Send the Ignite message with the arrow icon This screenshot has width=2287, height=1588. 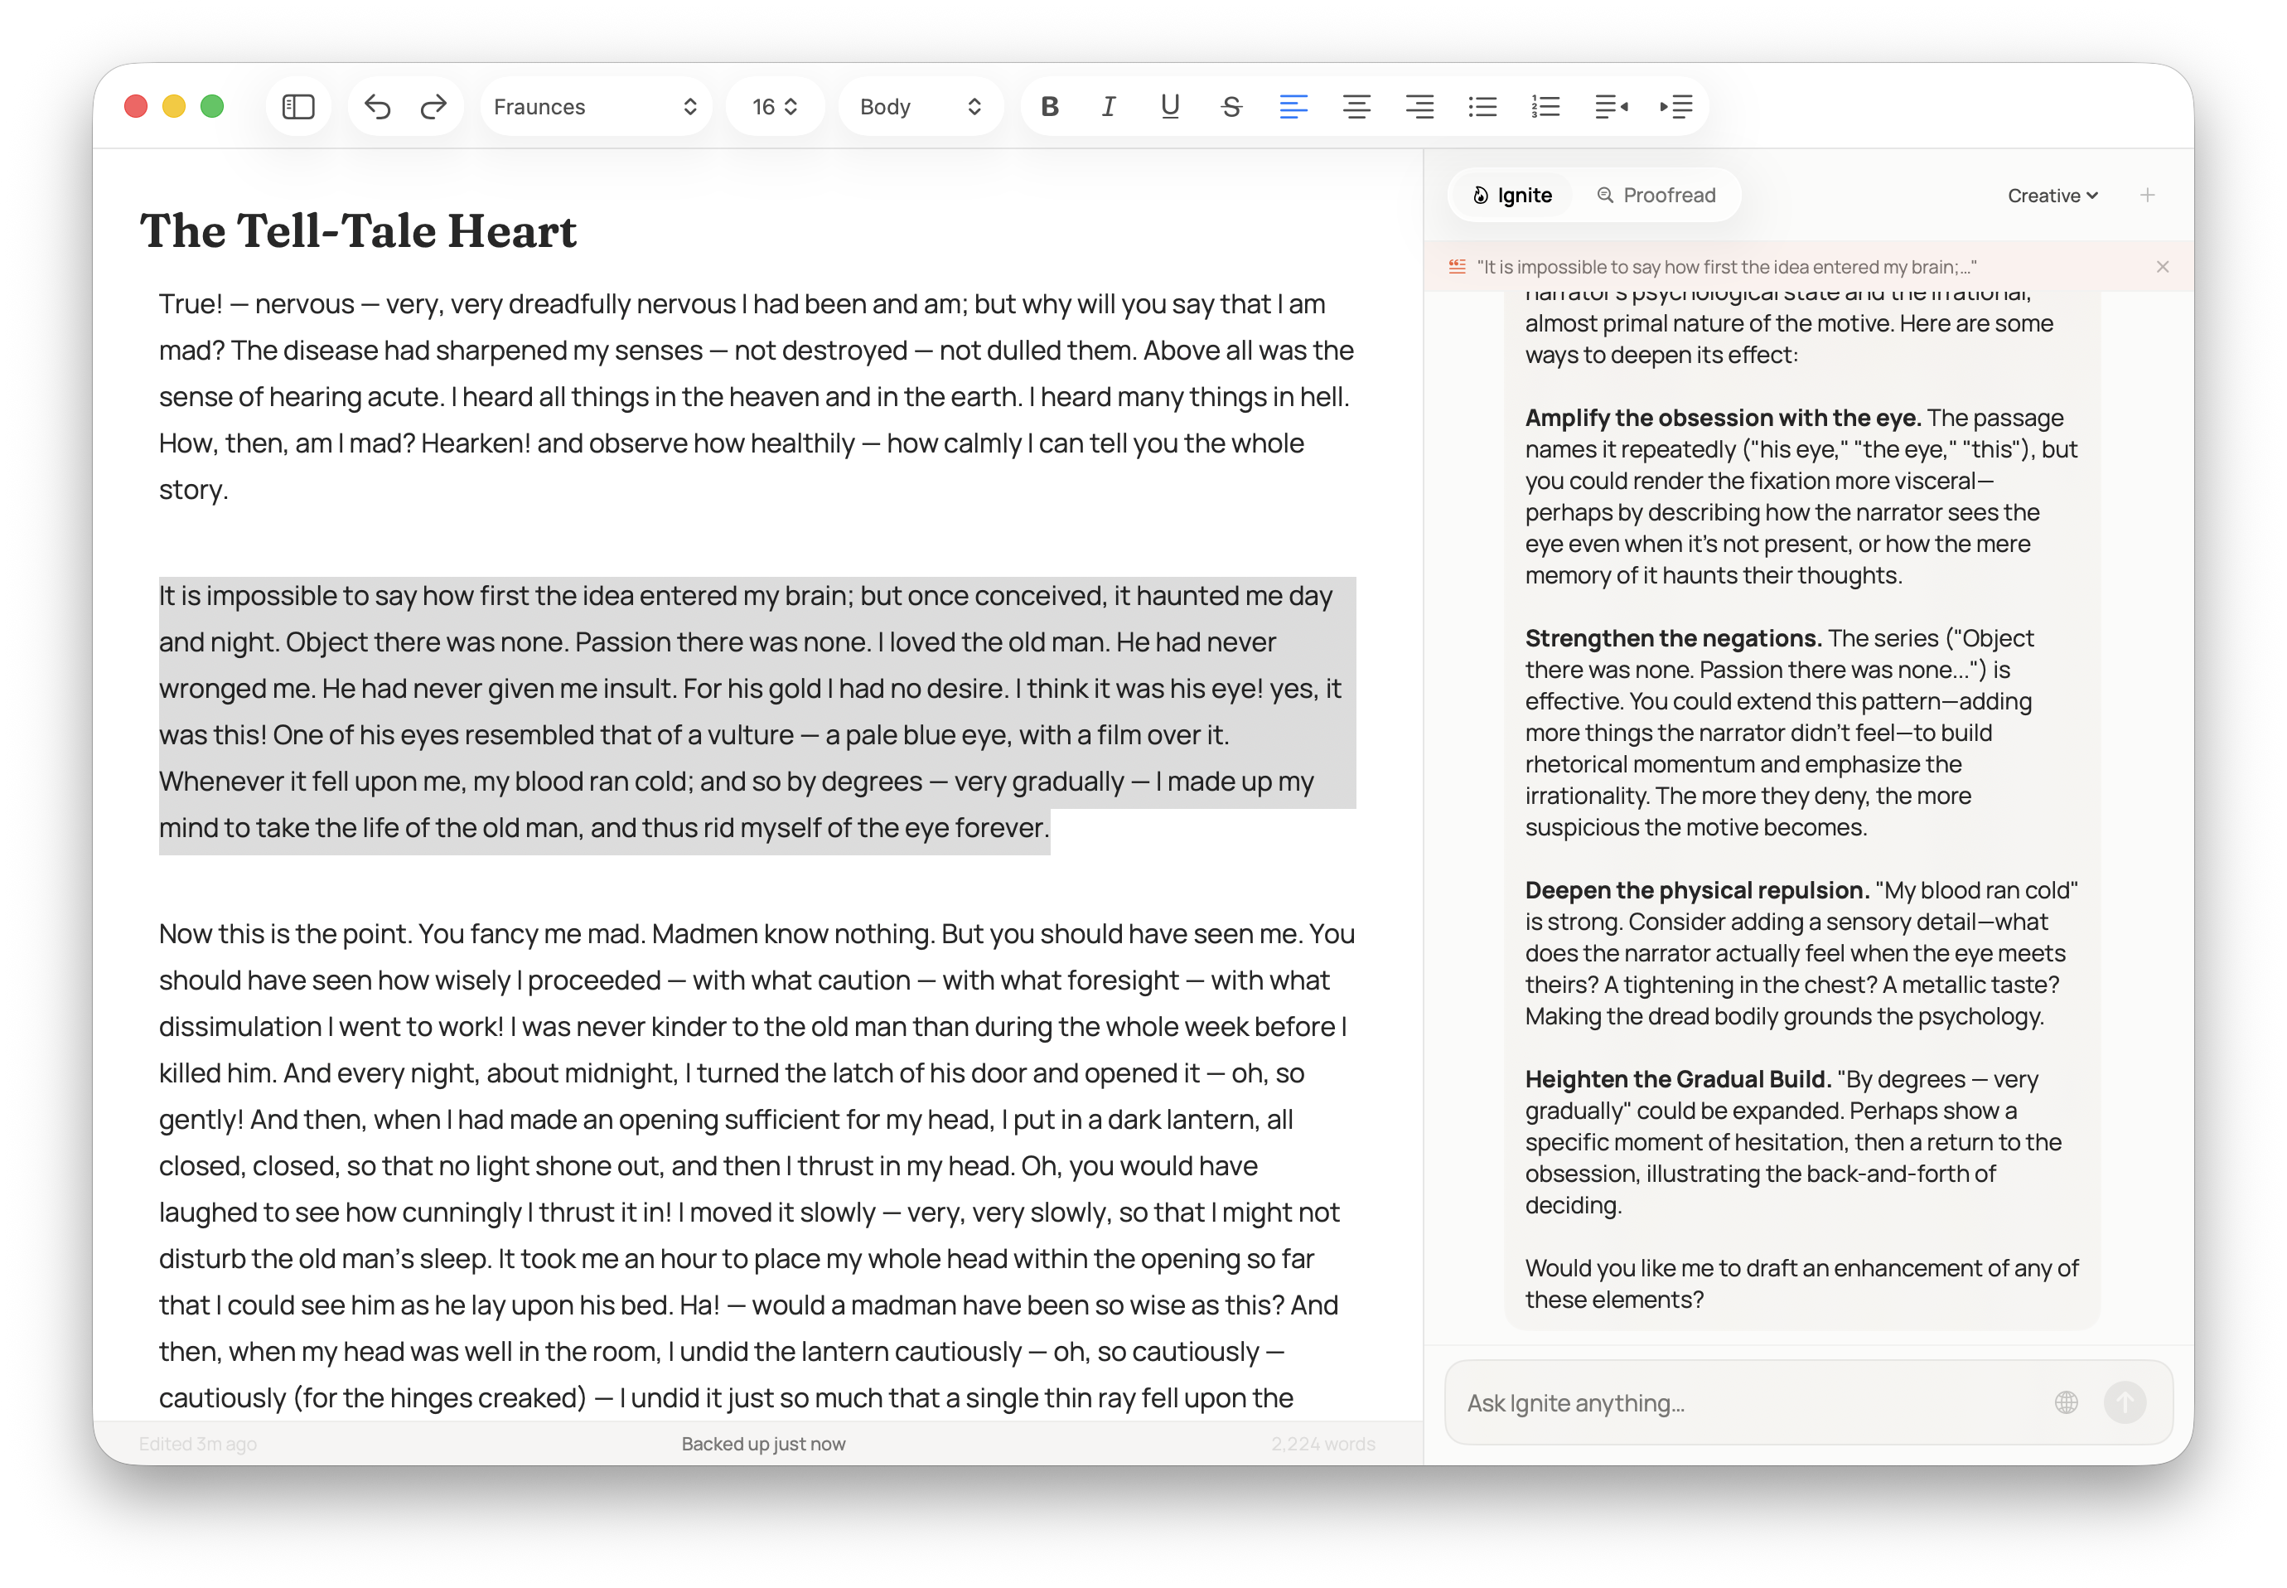point(2128,1403)
